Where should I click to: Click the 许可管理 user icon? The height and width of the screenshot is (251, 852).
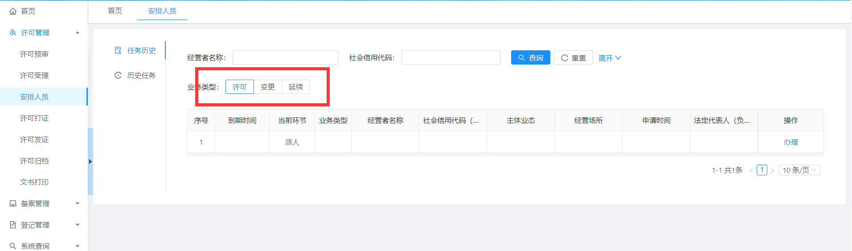[13, 32]
